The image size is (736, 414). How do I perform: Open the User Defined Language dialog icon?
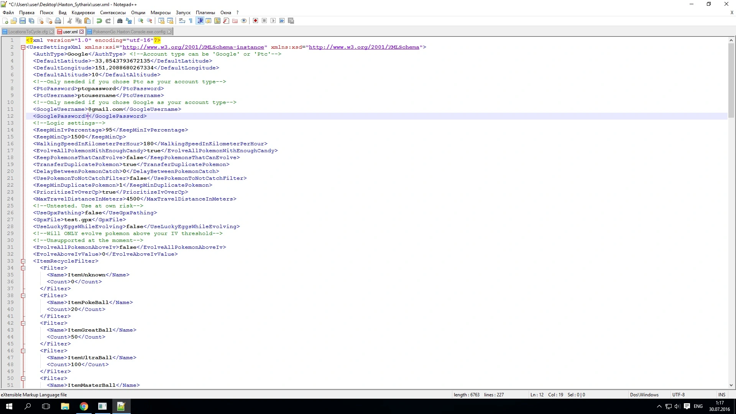coord(209,21)
